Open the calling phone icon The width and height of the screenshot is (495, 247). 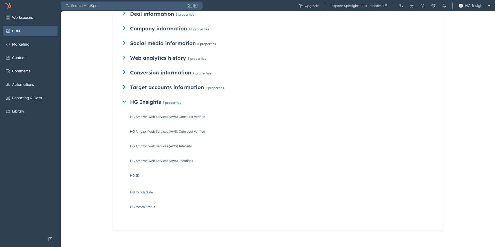[401, 6]
